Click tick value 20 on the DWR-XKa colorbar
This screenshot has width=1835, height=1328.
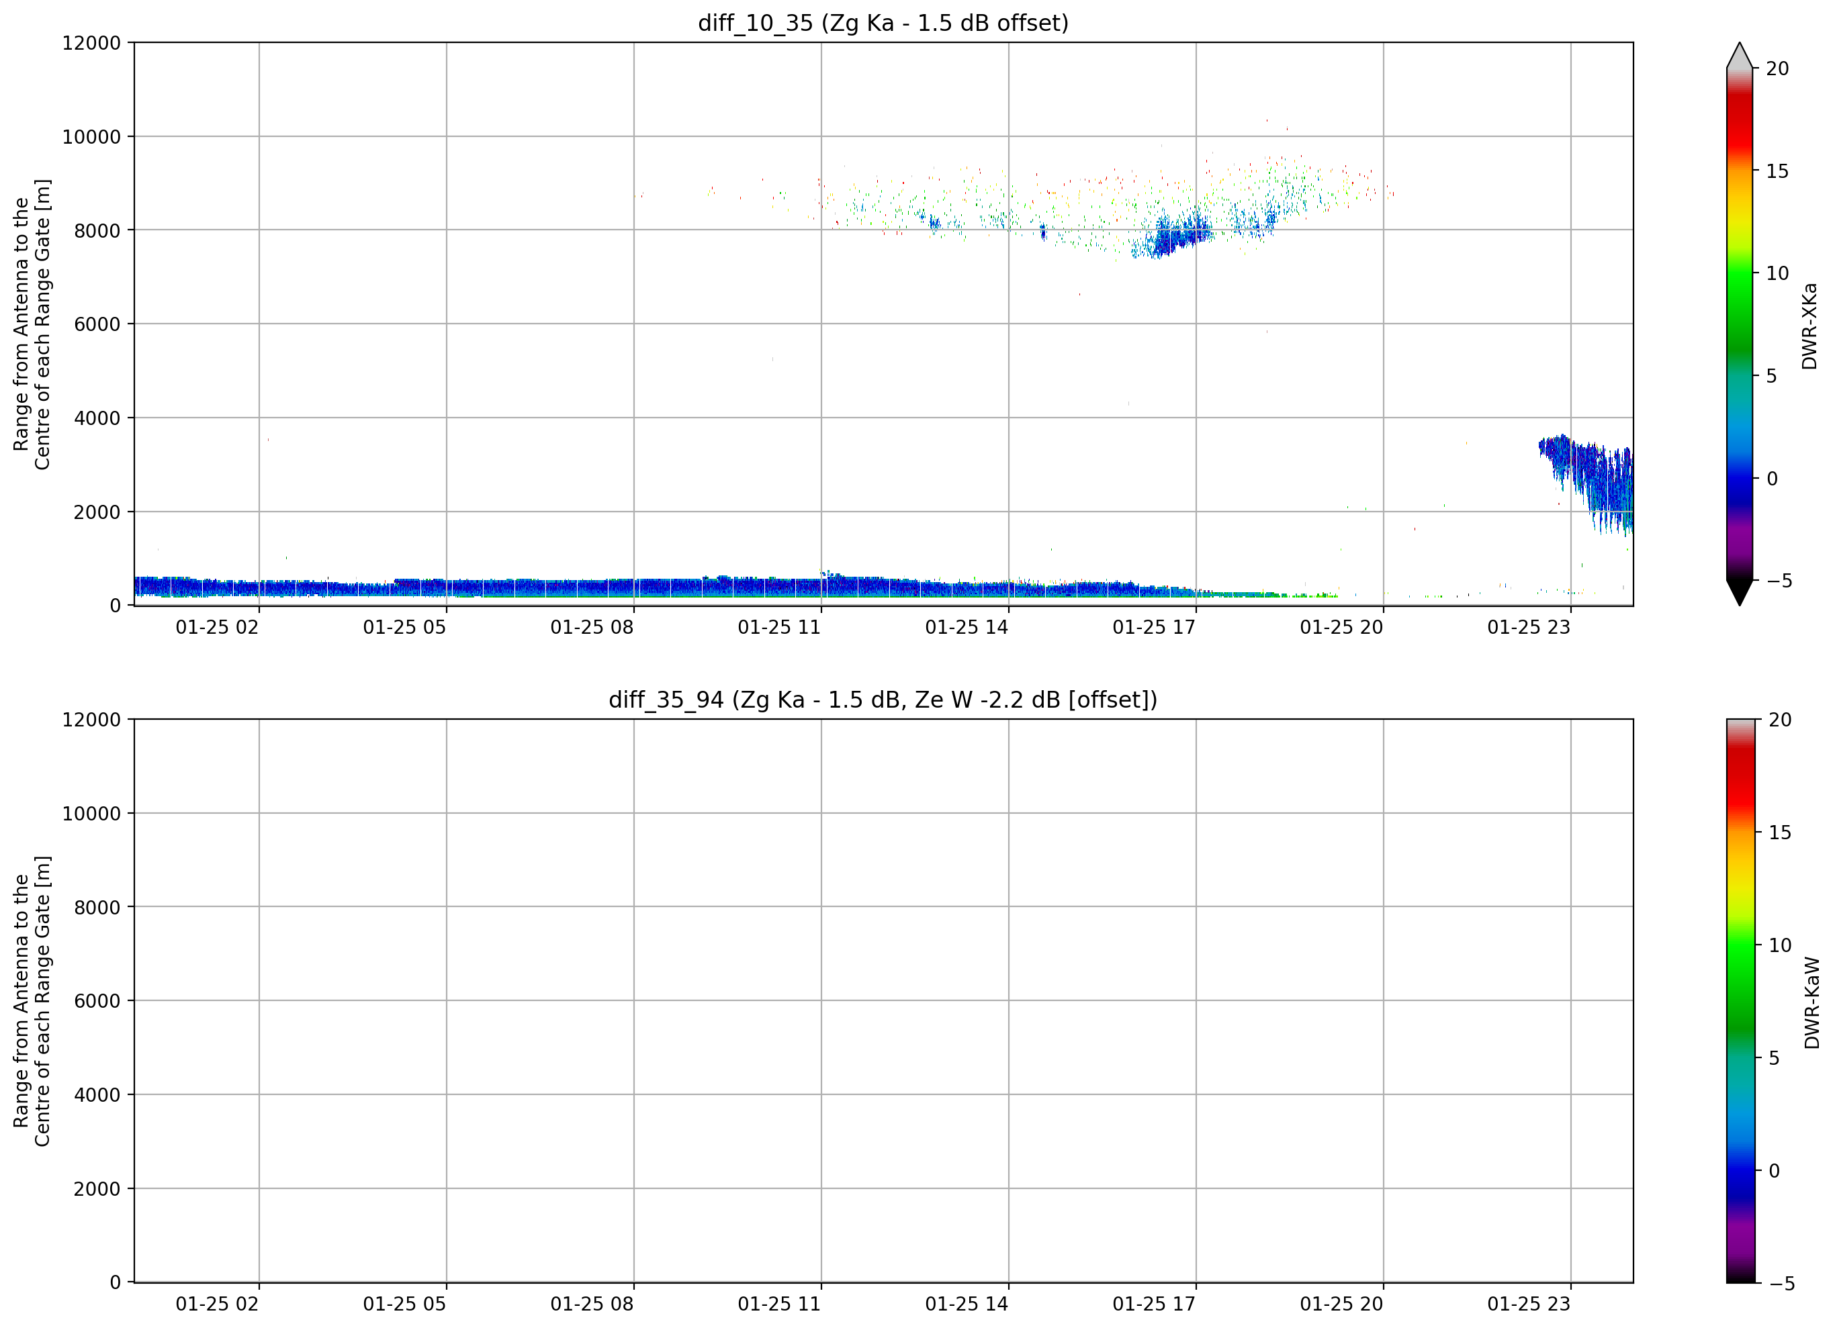pyautogui.click(x=1777, y=68)
